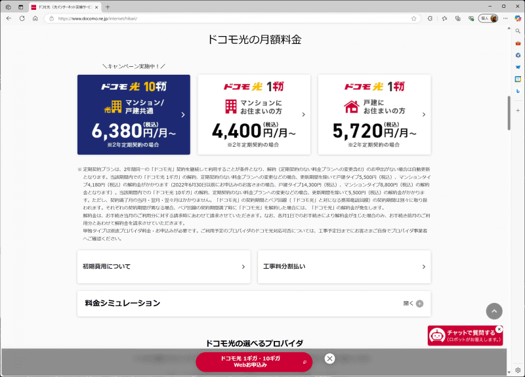Open Copilot from the toolbar
Viewport: 525px width, 377px height.
(518, 18)
